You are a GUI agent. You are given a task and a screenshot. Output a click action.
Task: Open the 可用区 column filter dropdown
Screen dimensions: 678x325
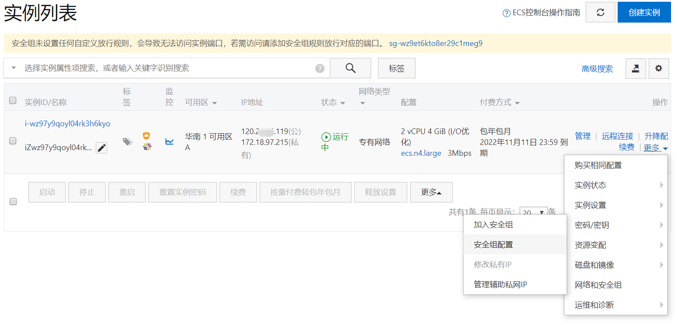click(215, 103)
